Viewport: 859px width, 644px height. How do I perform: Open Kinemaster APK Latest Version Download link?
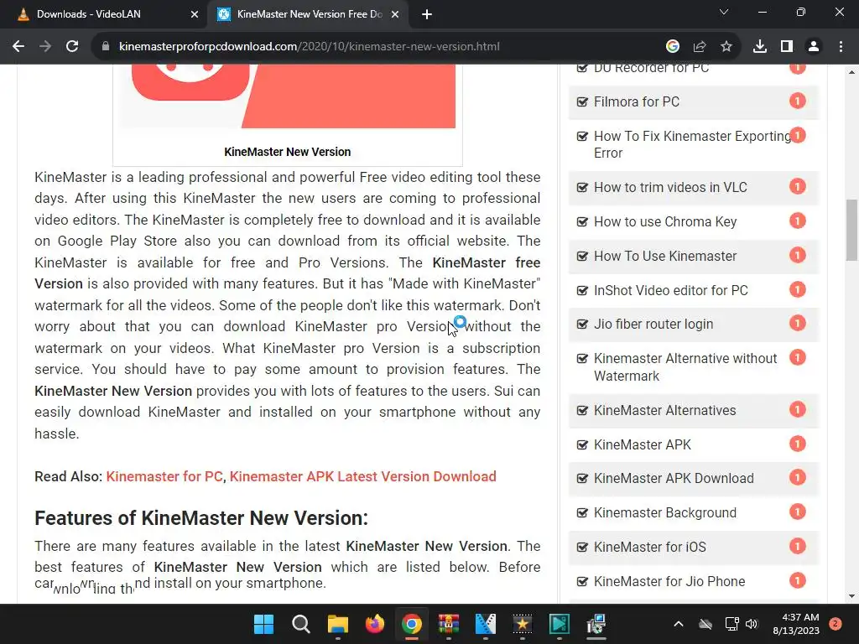point(362,476)
